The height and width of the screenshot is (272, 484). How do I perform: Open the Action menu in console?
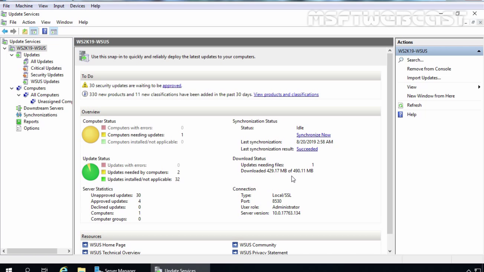click(x=29, y=22)
